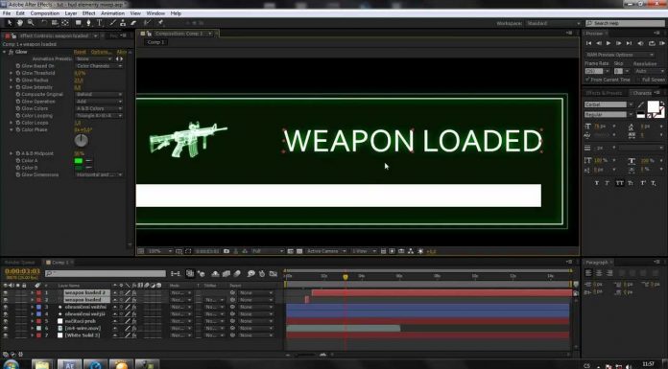Click Options for the Glow effect

click(101, 52)
